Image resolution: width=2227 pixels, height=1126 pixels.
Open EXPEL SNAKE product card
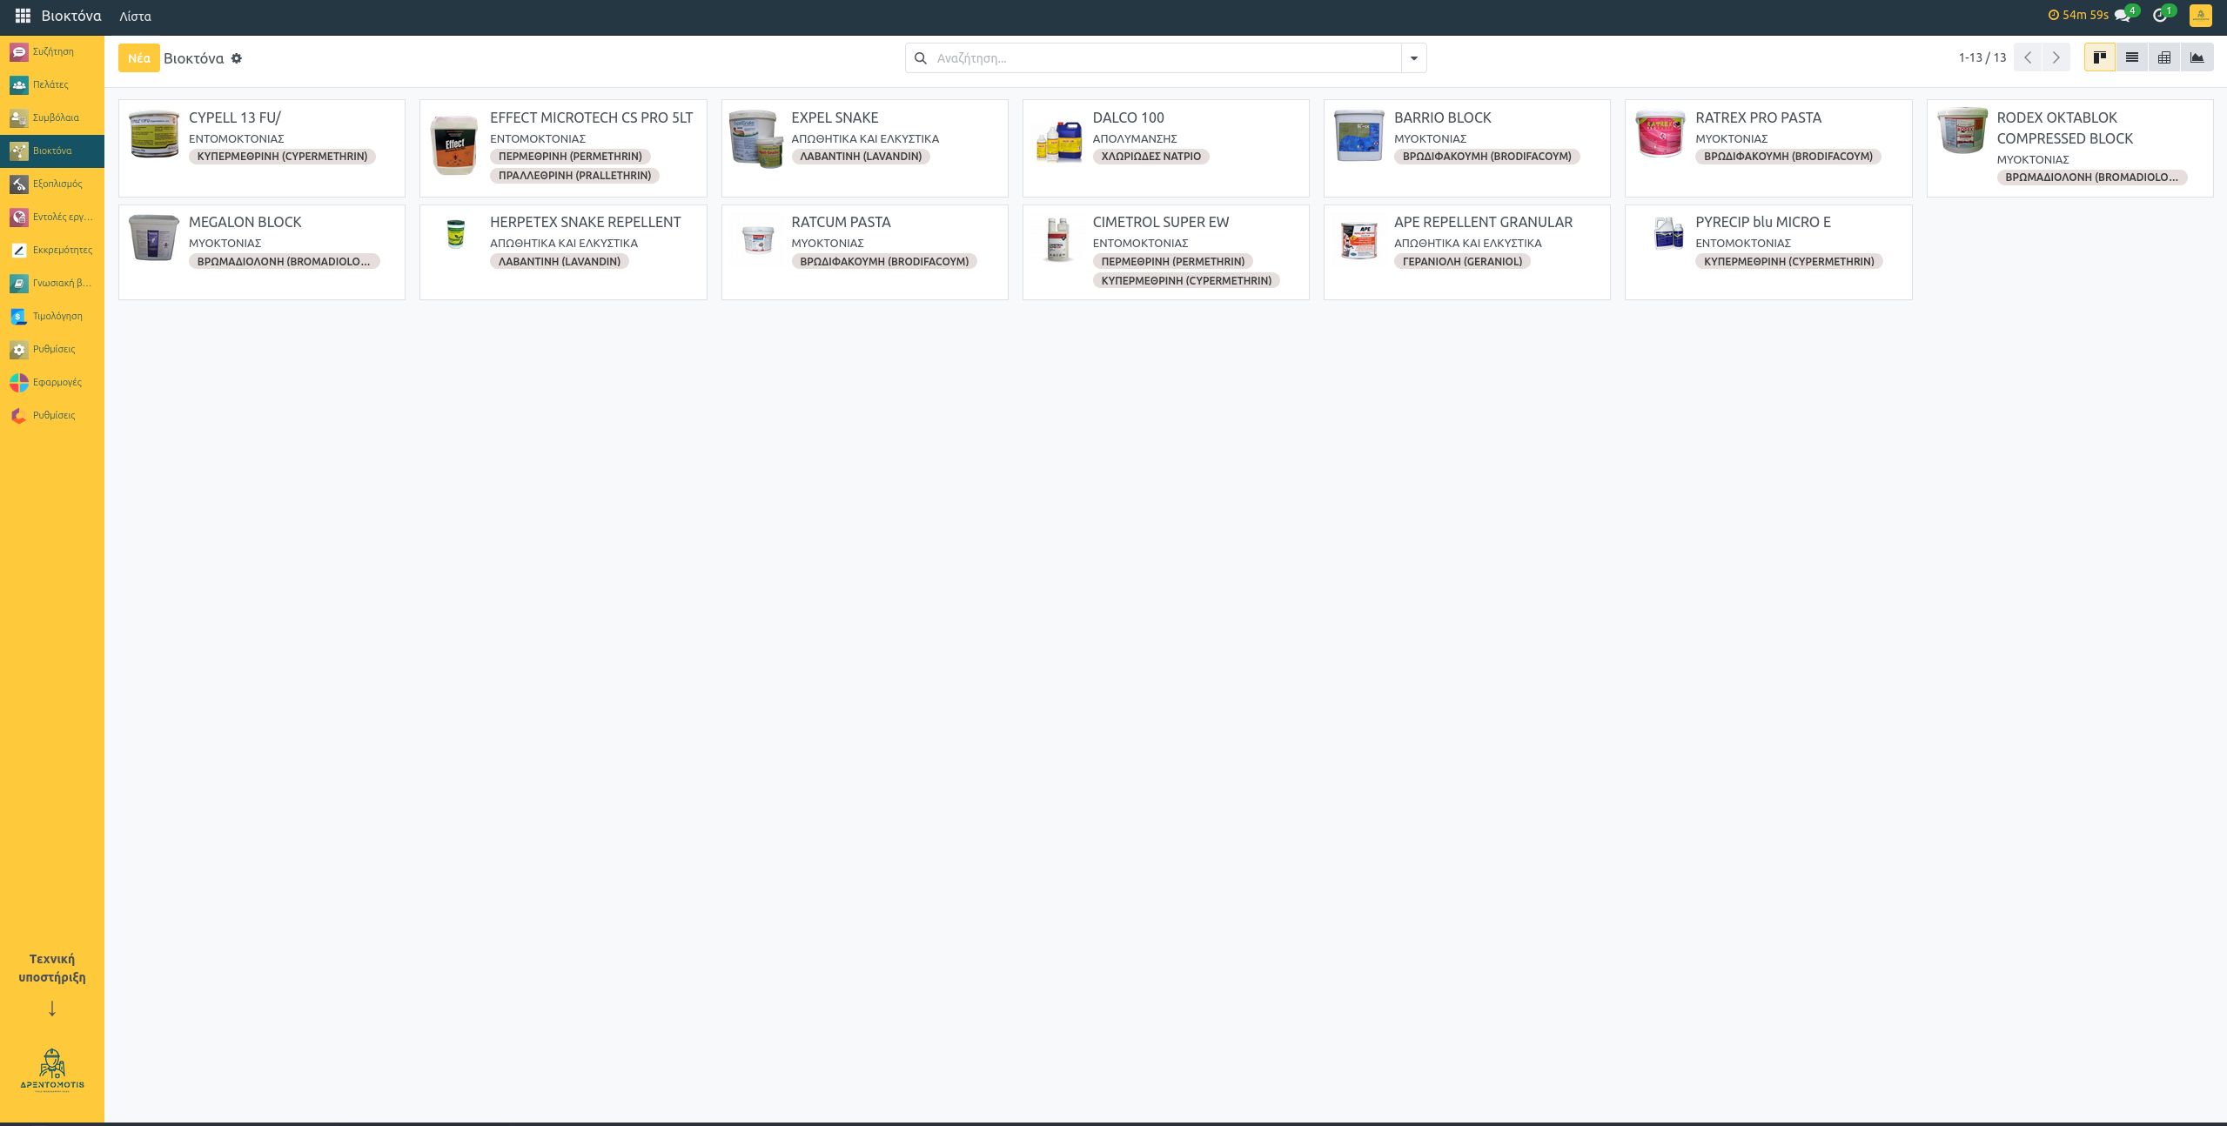(864, 148)
